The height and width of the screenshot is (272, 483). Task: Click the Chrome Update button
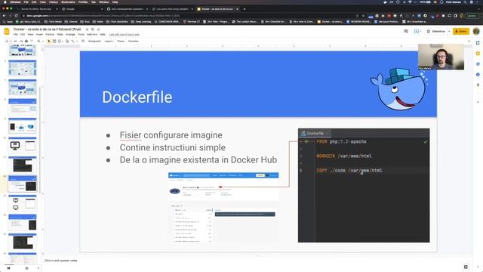coord(472,15)
